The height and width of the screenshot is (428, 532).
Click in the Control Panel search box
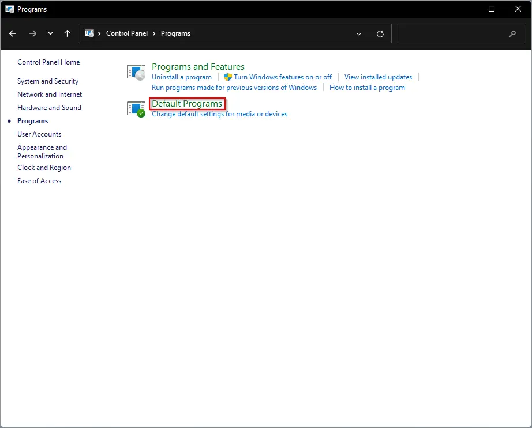[x=462, y=33]
